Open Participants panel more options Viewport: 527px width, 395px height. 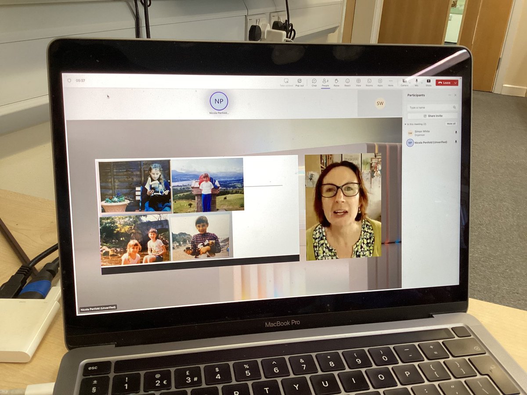450,95
